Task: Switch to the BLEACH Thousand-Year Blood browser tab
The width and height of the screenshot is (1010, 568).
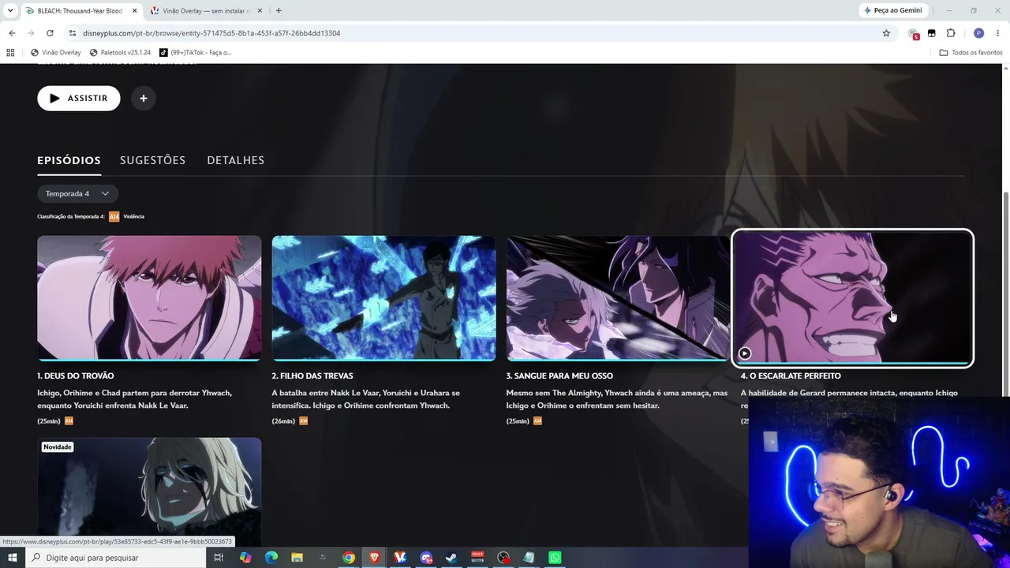Action: 79,11
